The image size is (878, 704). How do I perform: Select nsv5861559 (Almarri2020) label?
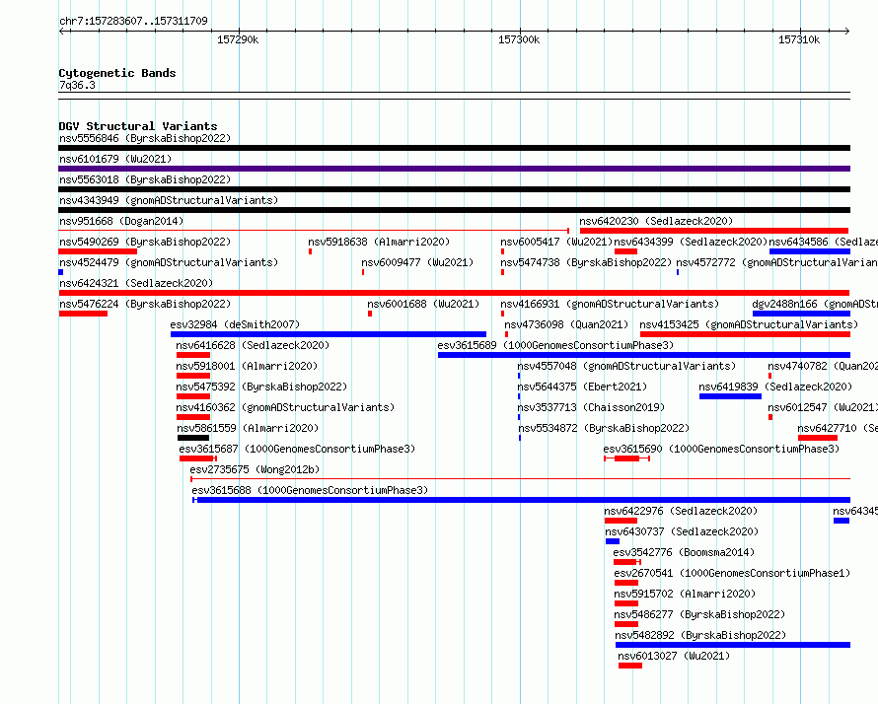point(248,428)
